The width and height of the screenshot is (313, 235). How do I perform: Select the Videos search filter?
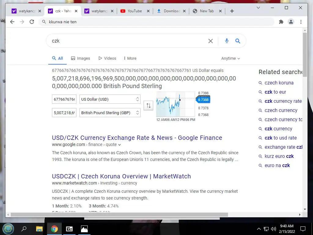[x=107, y=58]
